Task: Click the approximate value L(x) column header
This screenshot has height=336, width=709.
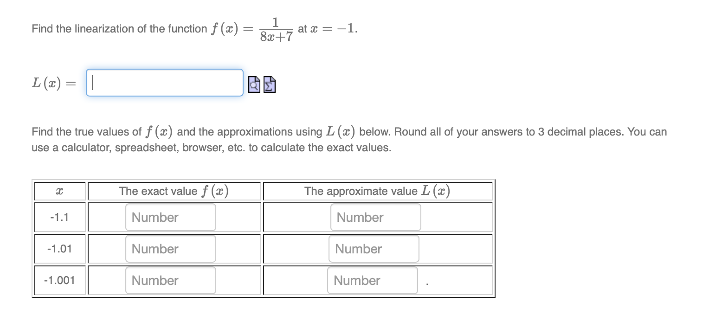Action: tap(377, 191)
